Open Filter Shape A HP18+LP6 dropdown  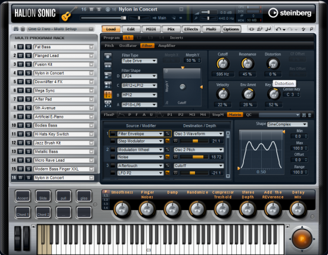[x=140, y=105]
